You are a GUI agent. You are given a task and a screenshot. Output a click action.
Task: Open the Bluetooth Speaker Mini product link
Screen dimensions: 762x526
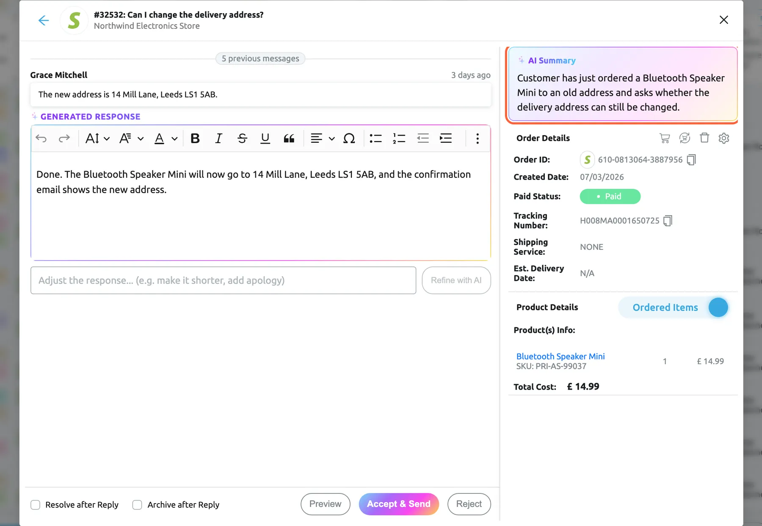(560, 356)
